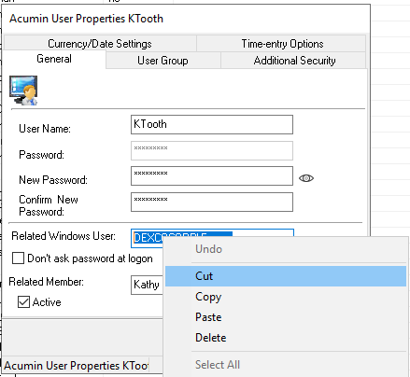Click the Related Member label
Viewport: 410px width, 377px height.
[x=47, y=282]
